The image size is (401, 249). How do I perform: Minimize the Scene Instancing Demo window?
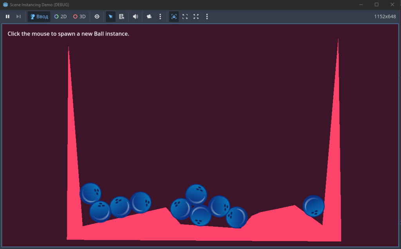tap(361, 5)
